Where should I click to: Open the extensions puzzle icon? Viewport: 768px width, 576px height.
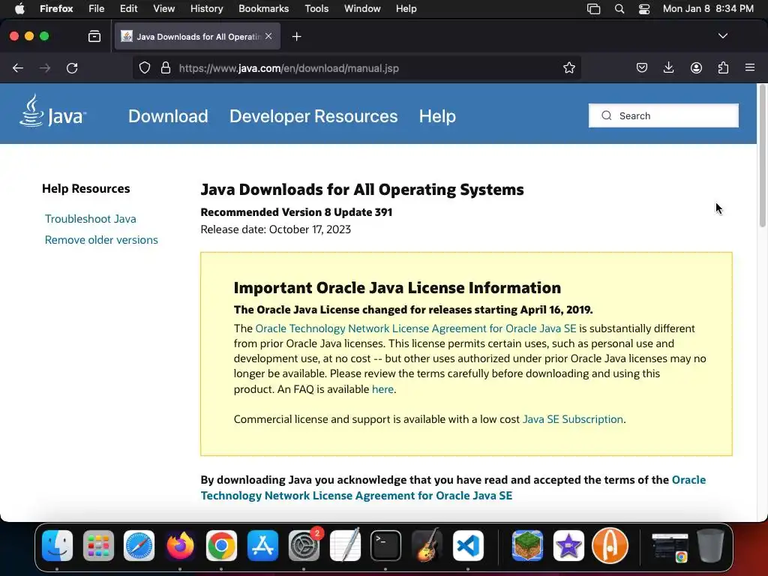coord(723,67)
